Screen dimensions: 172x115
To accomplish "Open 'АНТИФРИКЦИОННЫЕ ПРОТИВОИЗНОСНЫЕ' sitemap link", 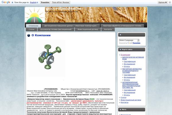I will pyautogui.click(x=131, y=85).
